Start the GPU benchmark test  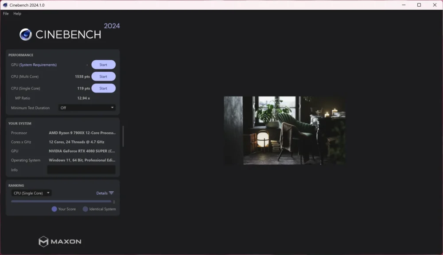(103, 65)
